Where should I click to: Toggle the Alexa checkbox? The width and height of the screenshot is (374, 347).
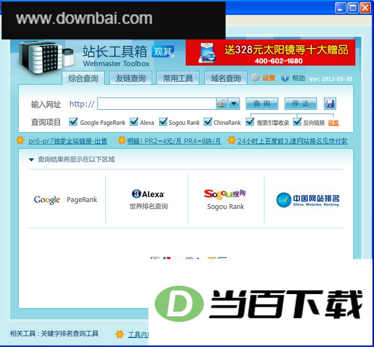[134, 122]
